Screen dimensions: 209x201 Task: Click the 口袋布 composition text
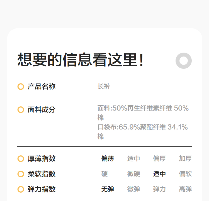pos(142,127)
